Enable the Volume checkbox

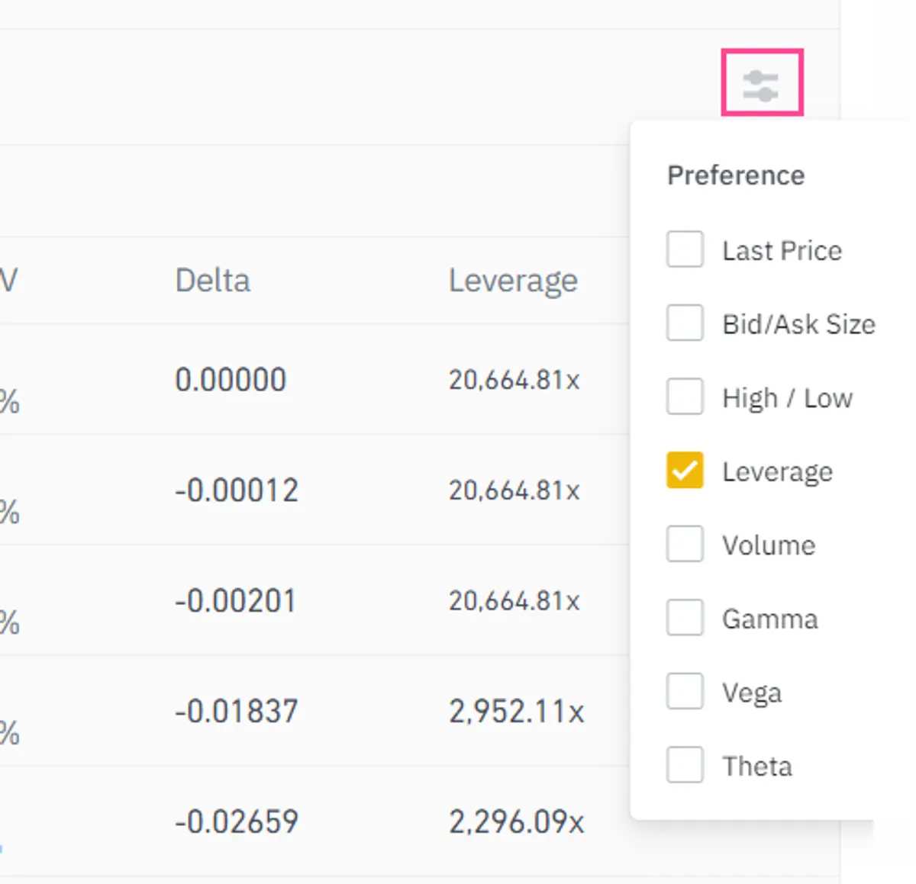click(685, 544)
